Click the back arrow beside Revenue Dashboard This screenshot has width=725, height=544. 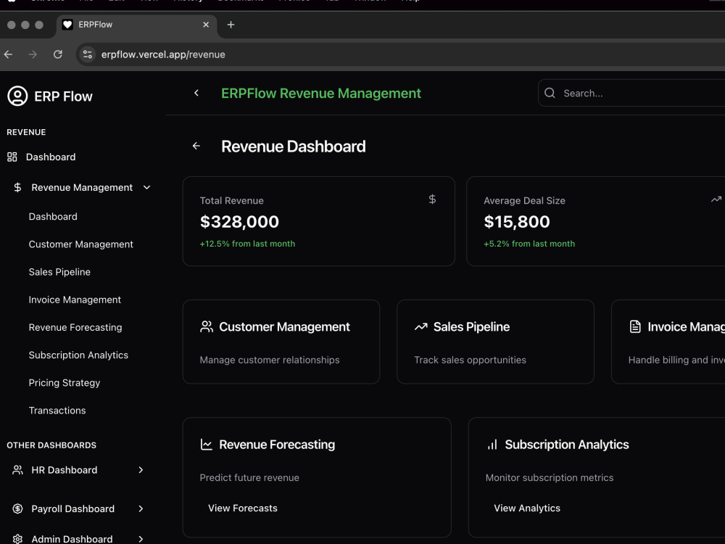pos(196,147)
